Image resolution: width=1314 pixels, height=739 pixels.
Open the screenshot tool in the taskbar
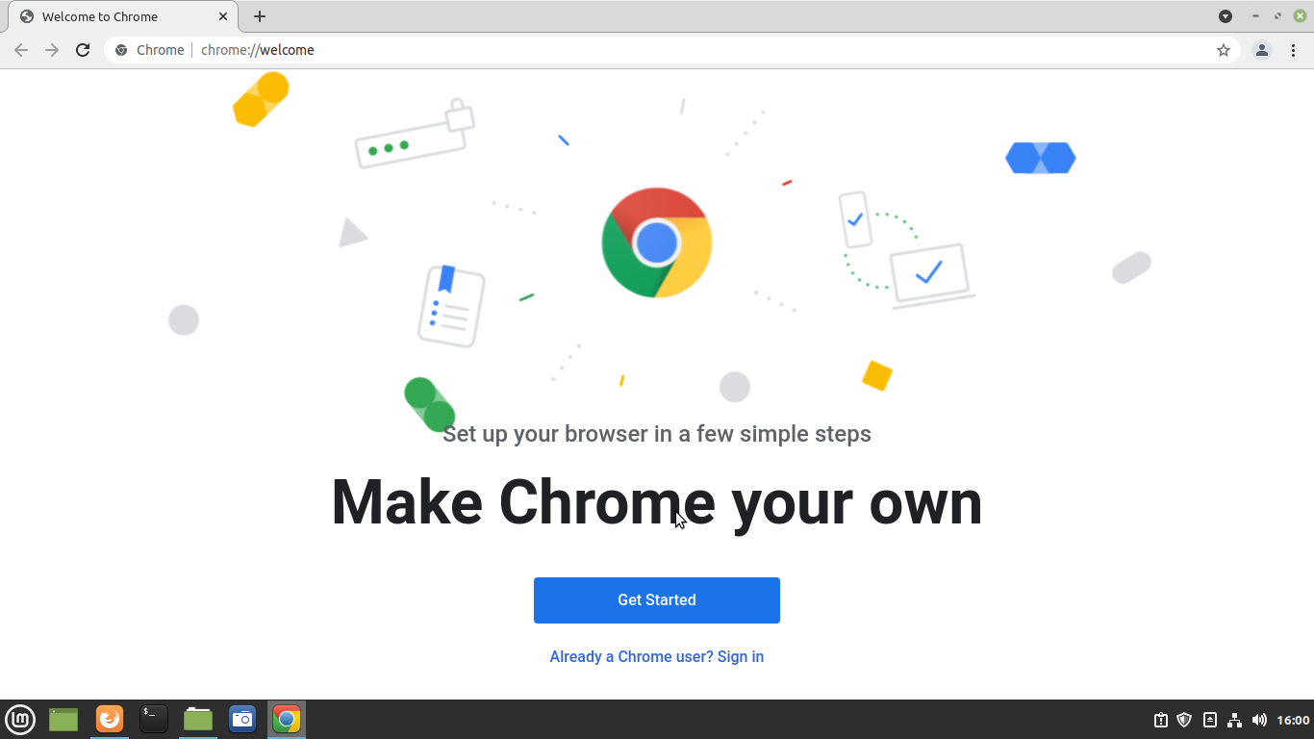[241, 719]
